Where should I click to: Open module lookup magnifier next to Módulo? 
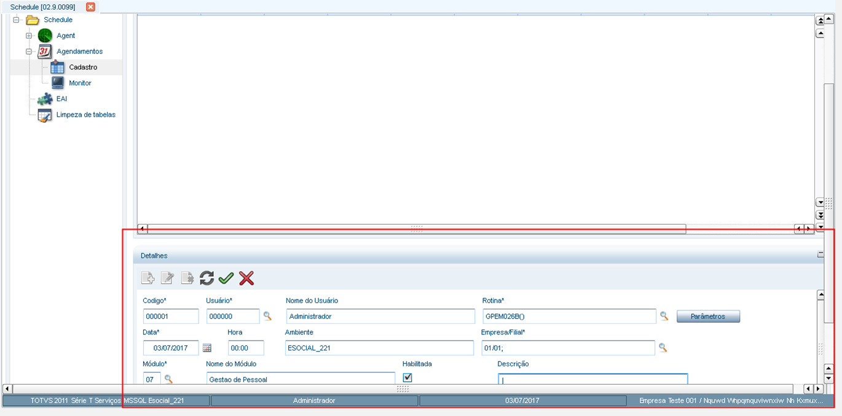[168, 379]
